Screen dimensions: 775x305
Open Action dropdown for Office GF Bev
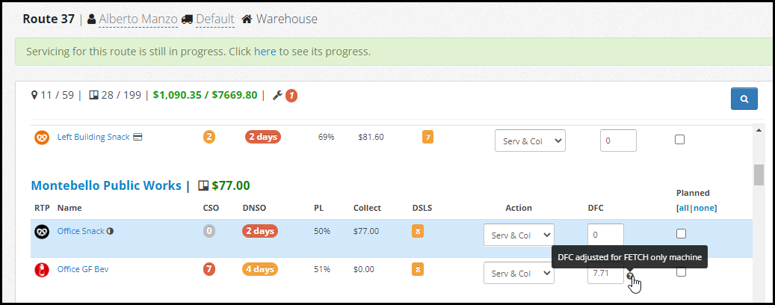click(519, 273)
